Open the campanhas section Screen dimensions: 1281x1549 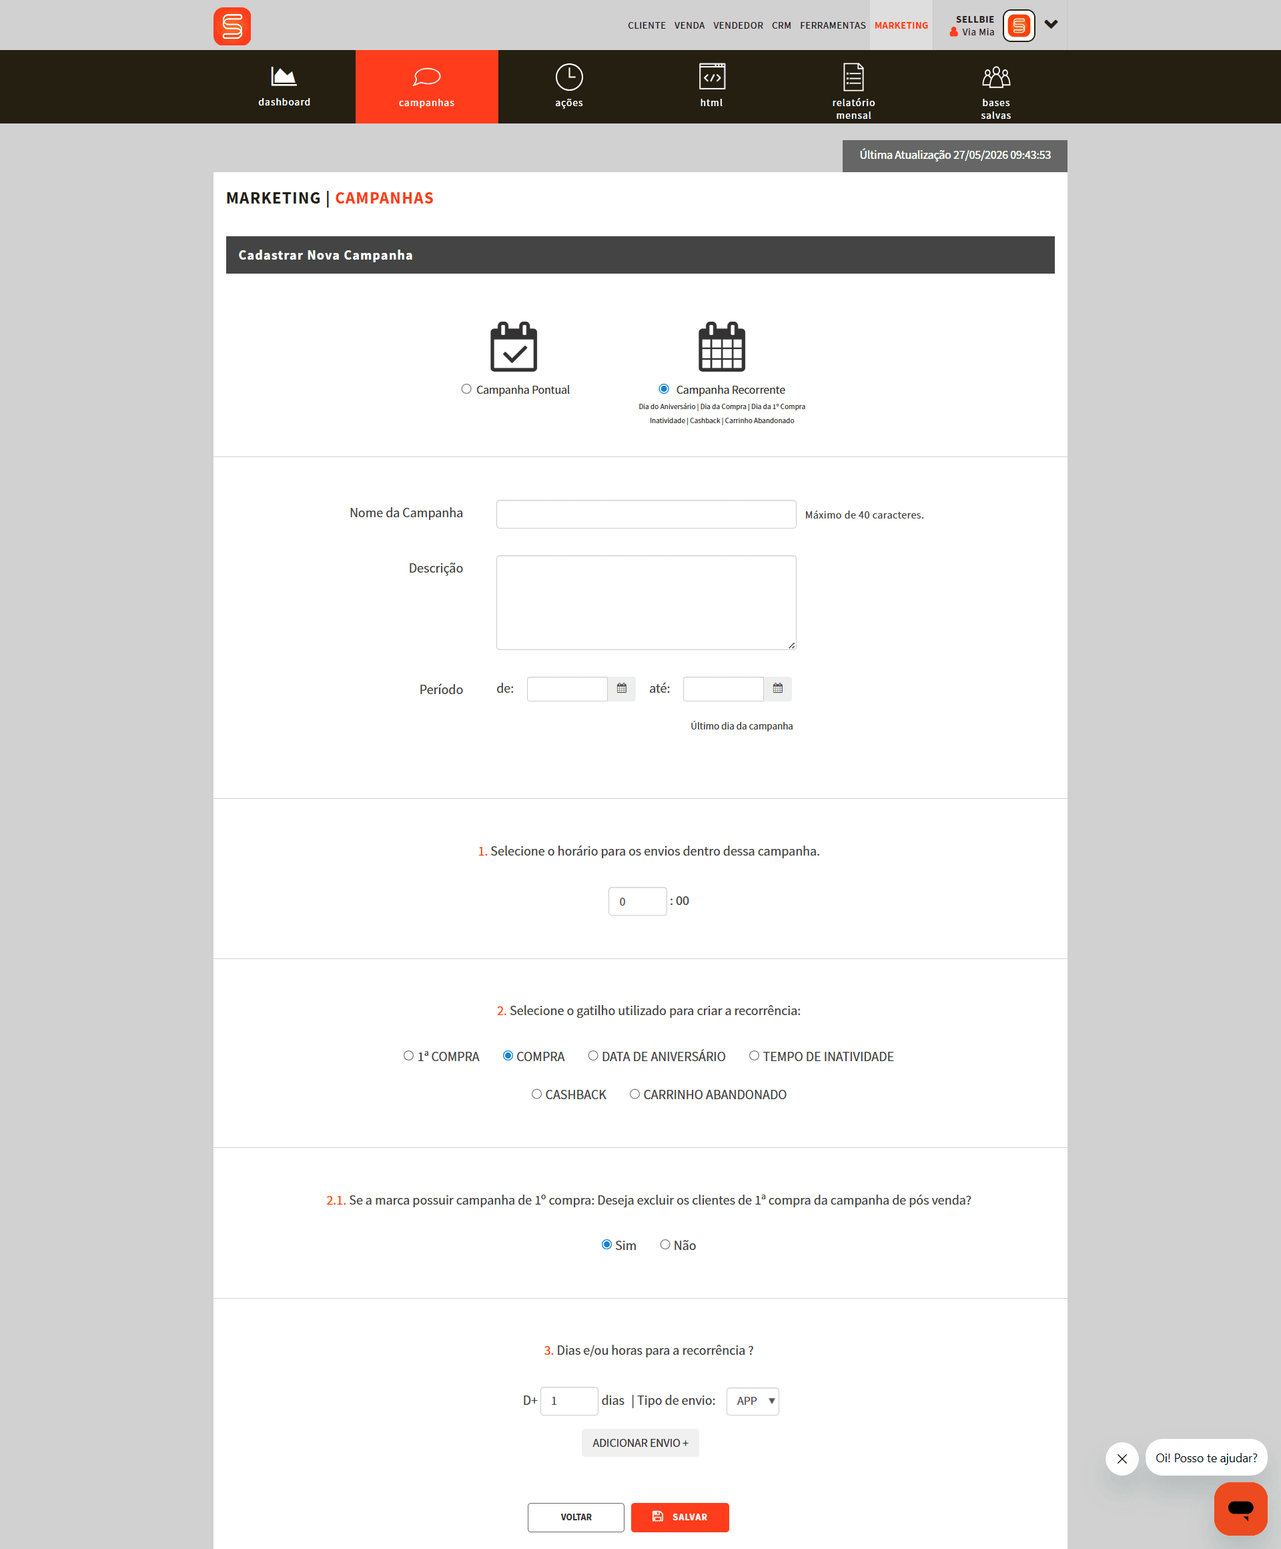tap(426, 86)
